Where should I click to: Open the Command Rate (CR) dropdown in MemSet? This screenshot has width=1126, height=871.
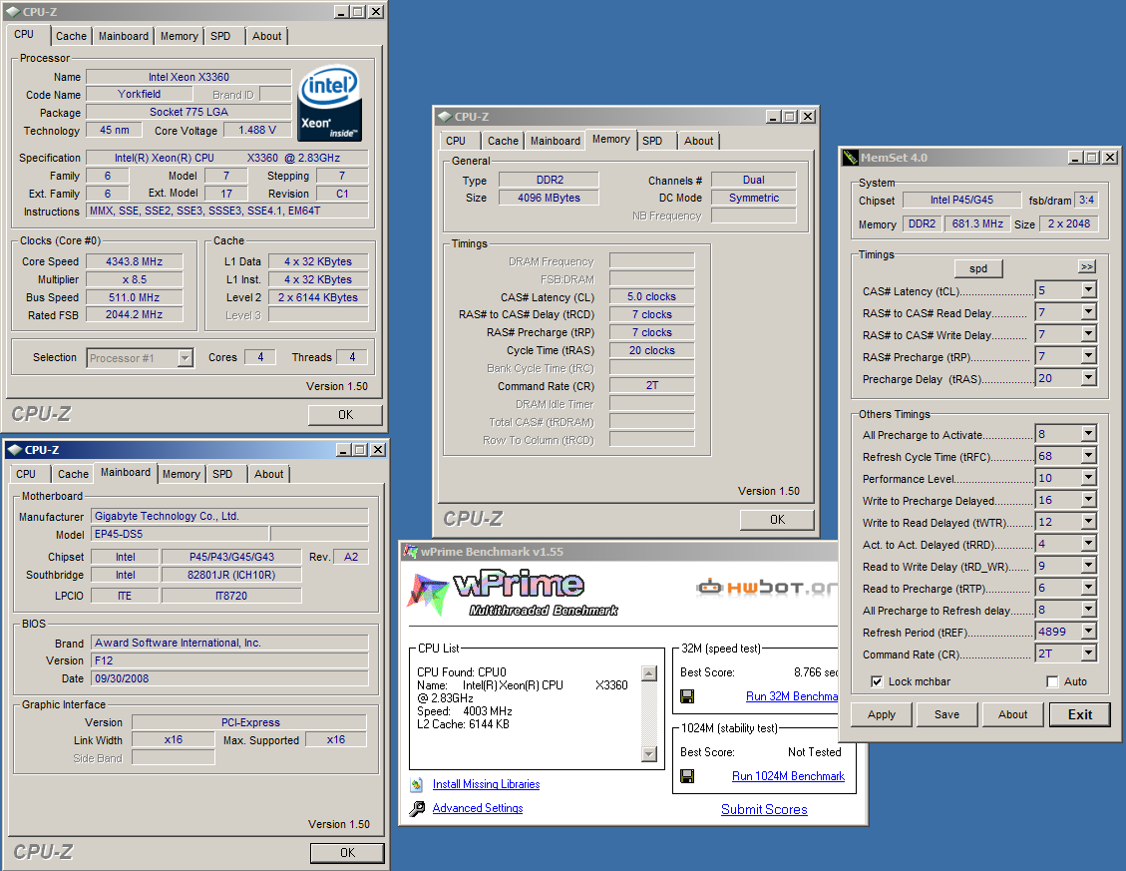pos(1089,653)
